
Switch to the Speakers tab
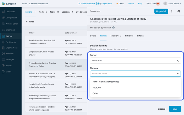[x=116, y=36]
